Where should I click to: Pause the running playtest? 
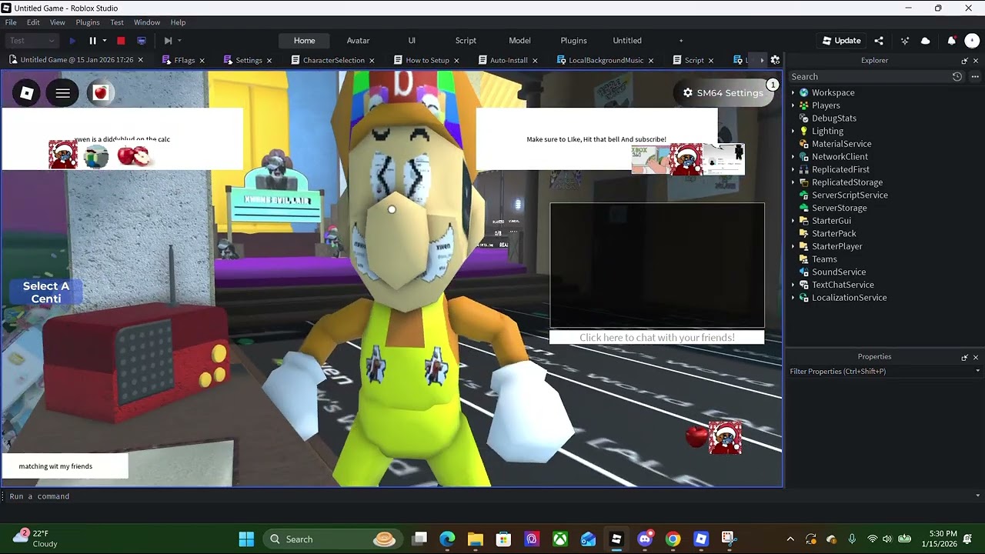(x=92, y=41)
